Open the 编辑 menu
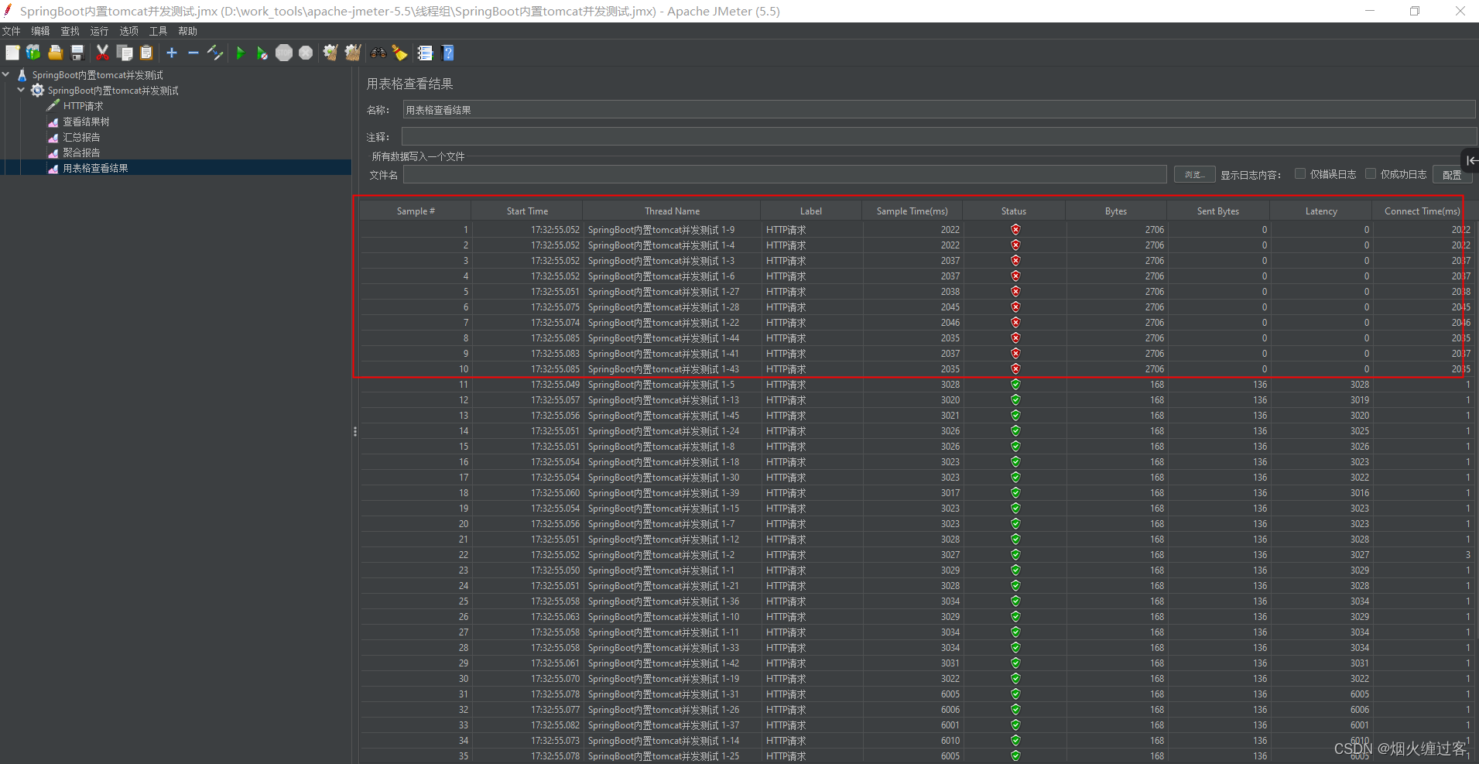This screenshot has height=764, width=1479. tap(40, 31)
